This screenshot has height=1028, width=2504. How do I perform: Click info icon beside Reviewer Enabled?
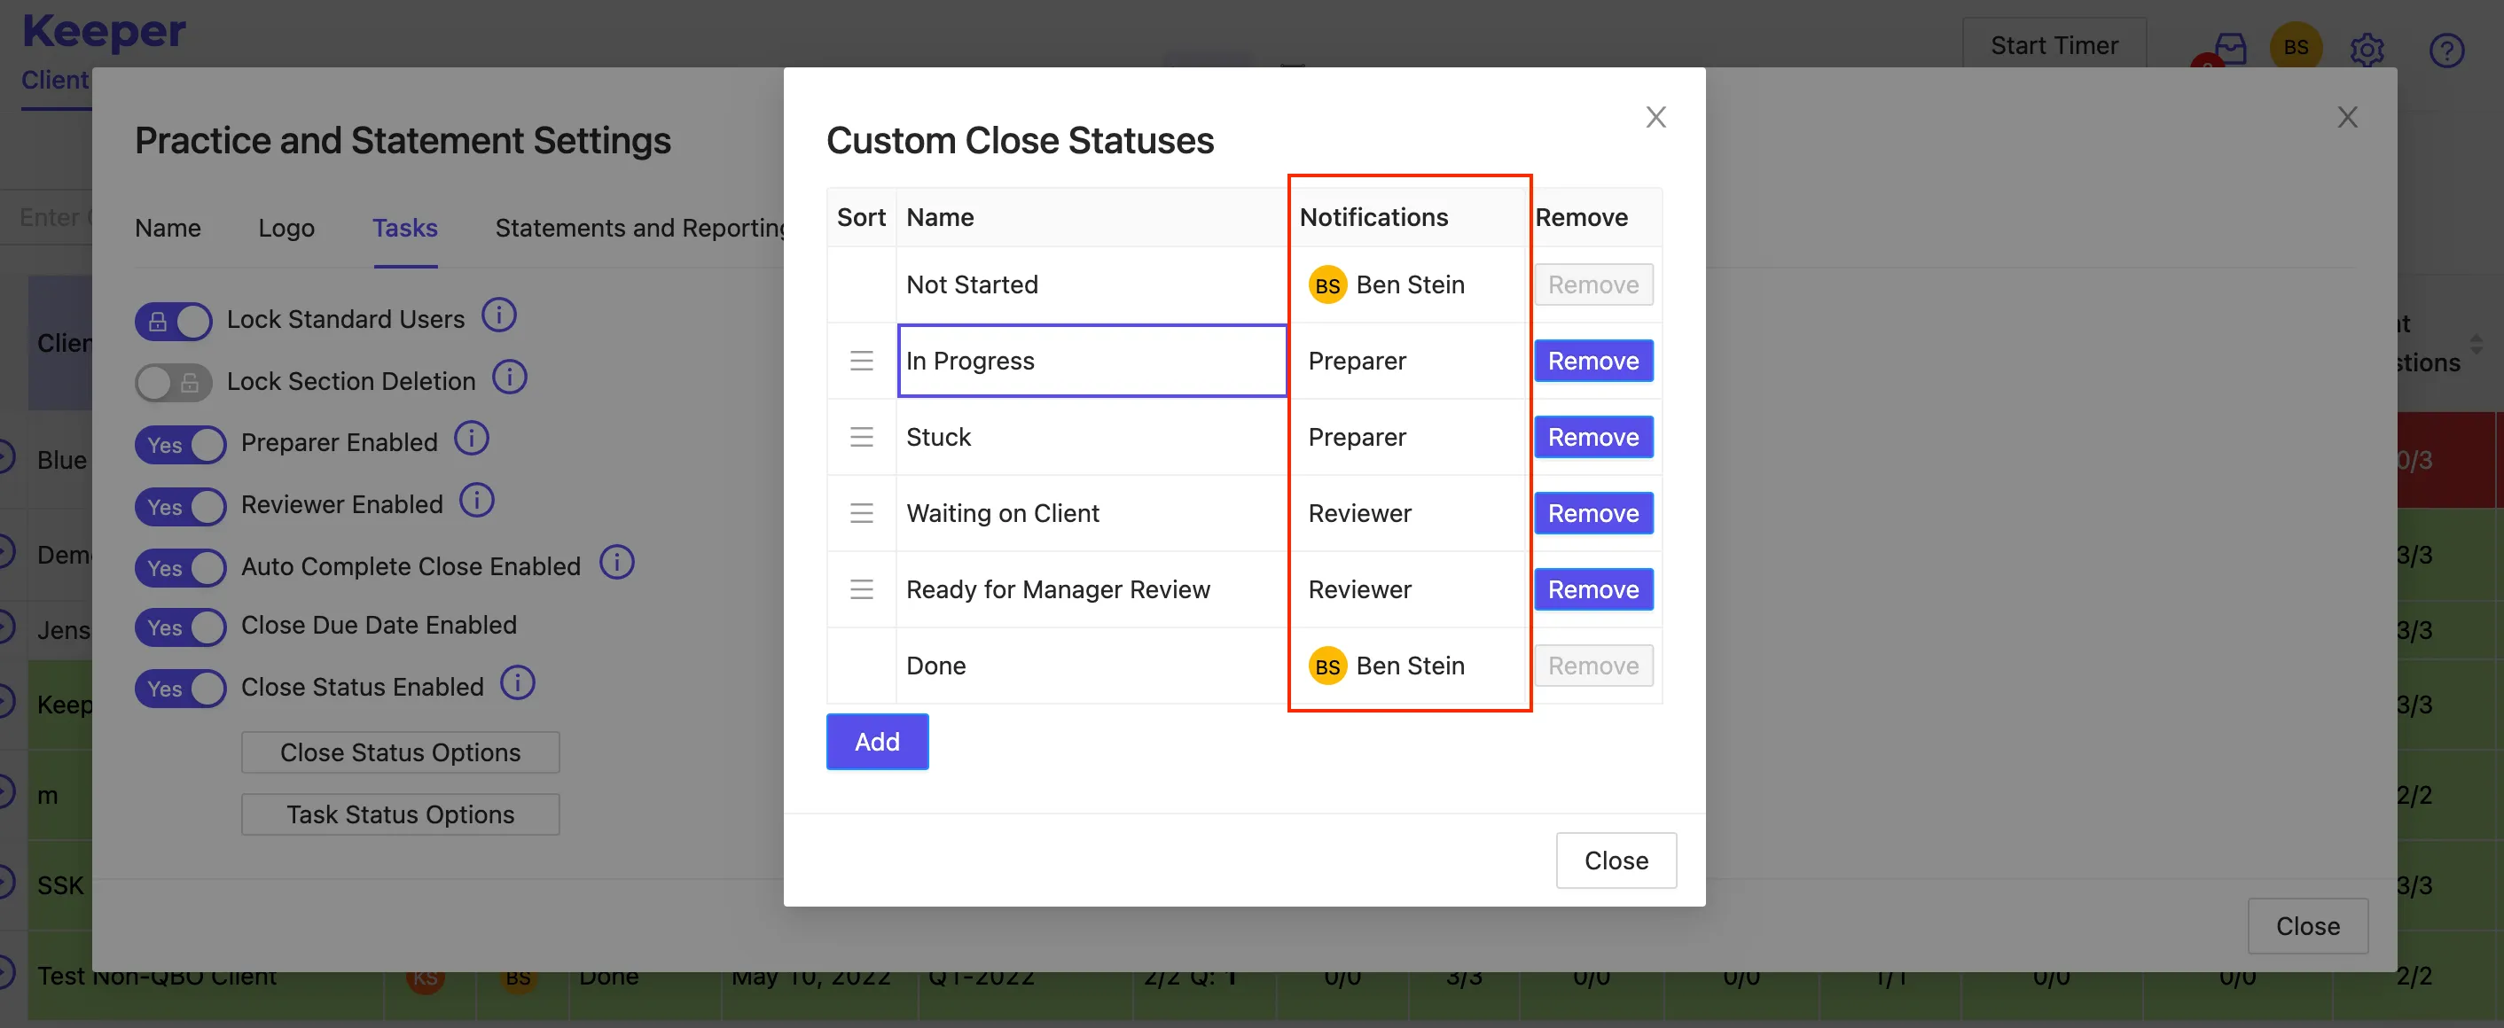[476, 502]
